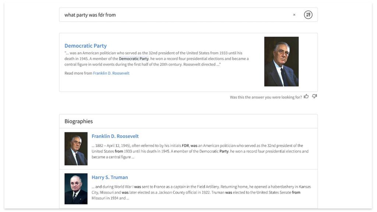The width and height of the screenshot is (377, 212).
Task: Click the answer snippet quote paragraph
Action: [x=156, y=59]
